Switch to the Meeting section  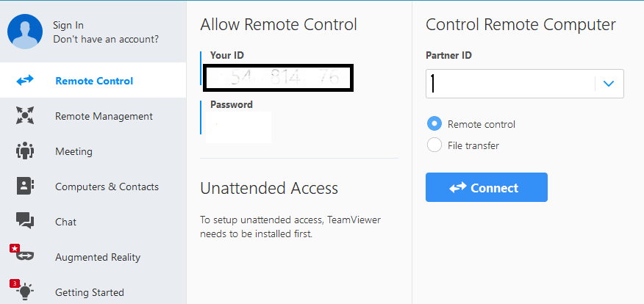pyautogui.click(x=74, y=151)
